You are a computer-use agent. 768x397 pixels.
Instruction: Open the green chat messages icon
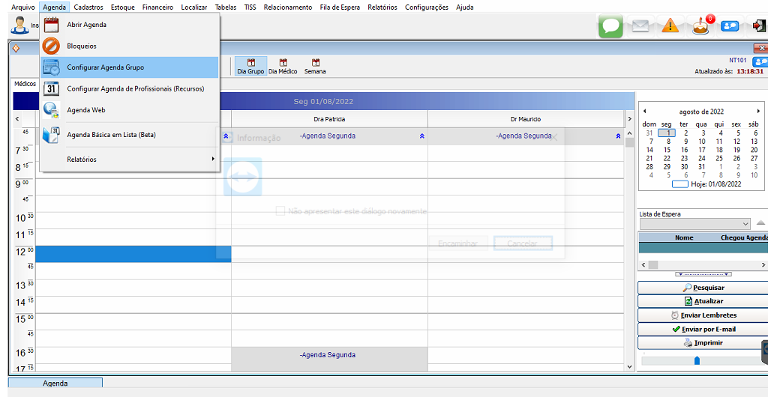(x=610, y=26)
